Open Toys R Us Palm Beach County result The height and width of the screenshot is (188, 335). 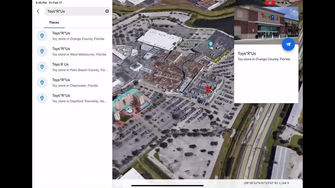pyautogui.click(x=72, y=67)
